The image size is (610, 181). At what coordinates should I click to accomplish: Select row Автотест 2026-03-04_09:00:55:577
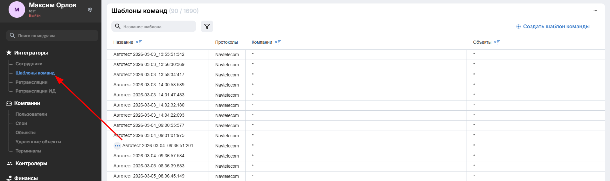point(356,126)
